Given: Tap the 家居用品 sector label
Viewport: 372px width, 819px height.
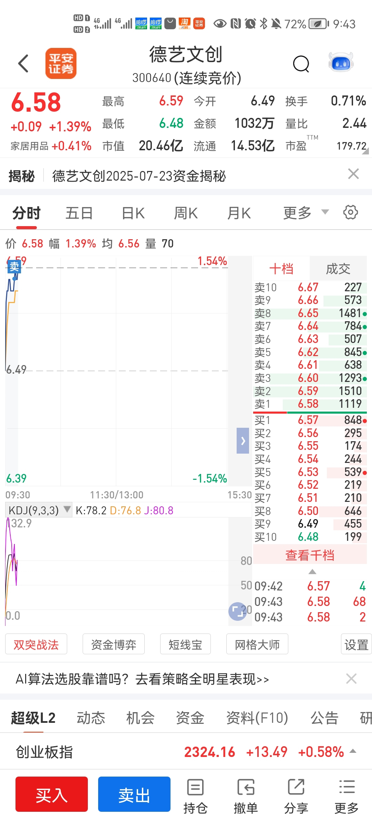Looking at the screenshot, I should click(29, 146).
